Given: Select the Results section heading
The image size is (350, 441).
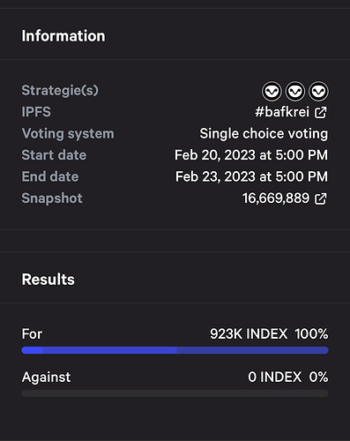Looking at the screenshot, I should [48, 280].
